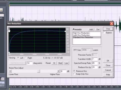121x90 pixels.
Task: Delete the selected preset with Del
Action: point(98,29)
